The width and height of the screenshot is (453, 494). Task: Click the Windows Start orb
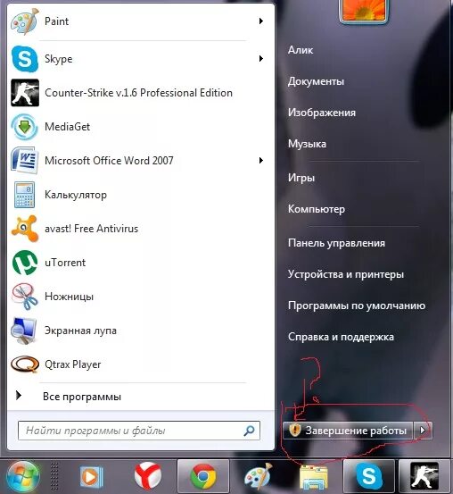(22, 477)
